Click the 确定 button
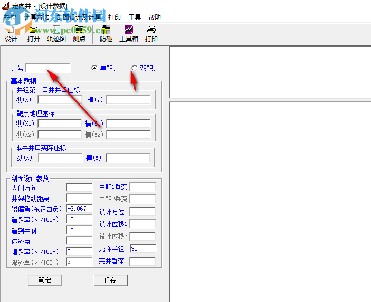The width and height of the screenshot is (371, 302). [45, 280]
